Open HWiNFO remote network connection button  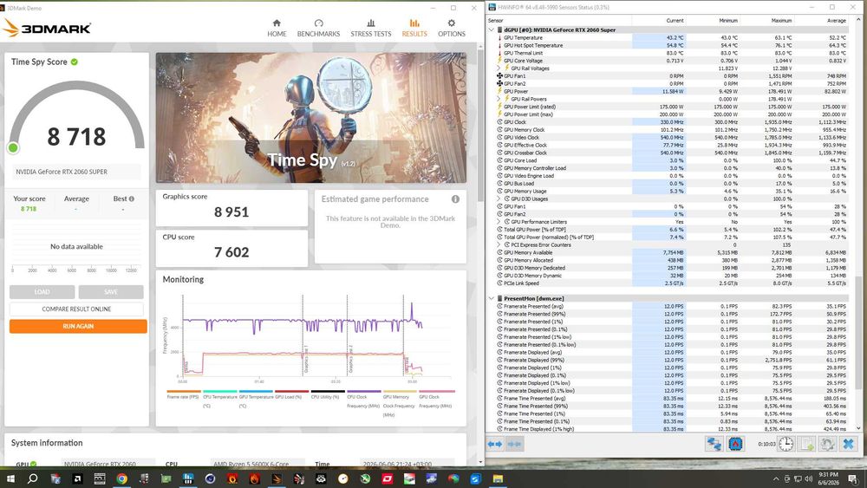coord(714,444)
